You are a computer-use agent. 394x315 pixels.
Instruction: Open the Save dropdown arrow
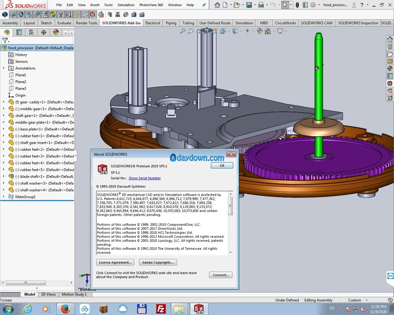click(255, 5)
